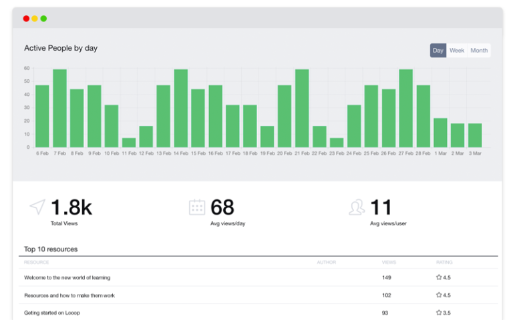Open 'Geting started on Looop' resource
Viewport: 513px width, 320px height.
pyautogui.click(x=52, y=313)
